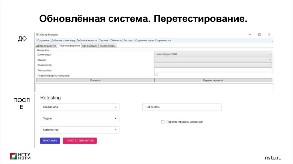Maximize the Olymp Manager window
The height and width of the screenshot is (164, 293).
point(259,35)
